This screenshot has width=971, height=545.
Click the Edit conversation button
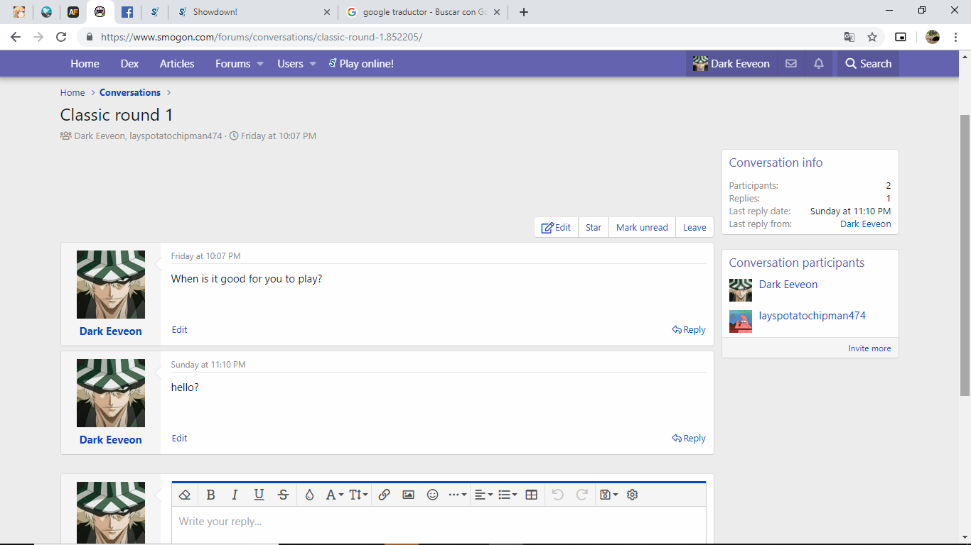(556, 227)
